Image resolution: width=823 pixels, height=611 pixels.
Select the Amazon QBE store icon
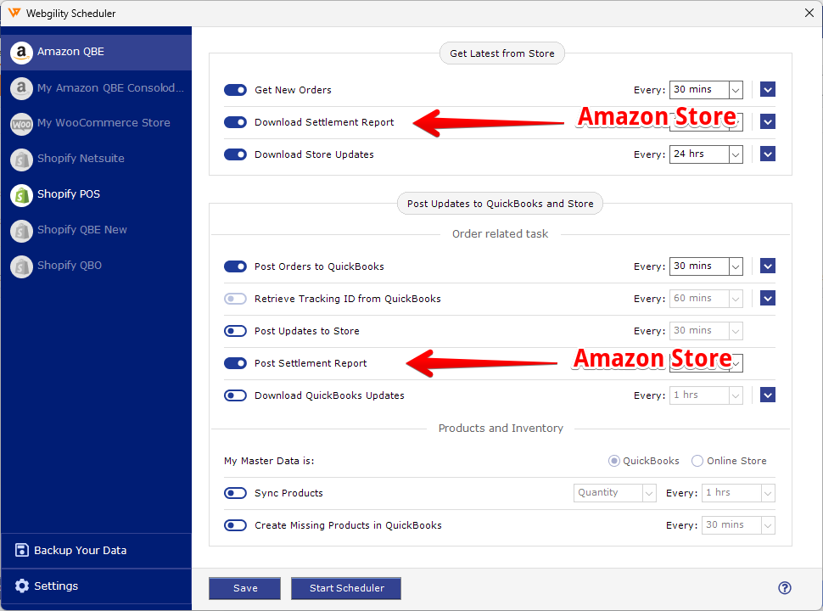pos(21,53)
